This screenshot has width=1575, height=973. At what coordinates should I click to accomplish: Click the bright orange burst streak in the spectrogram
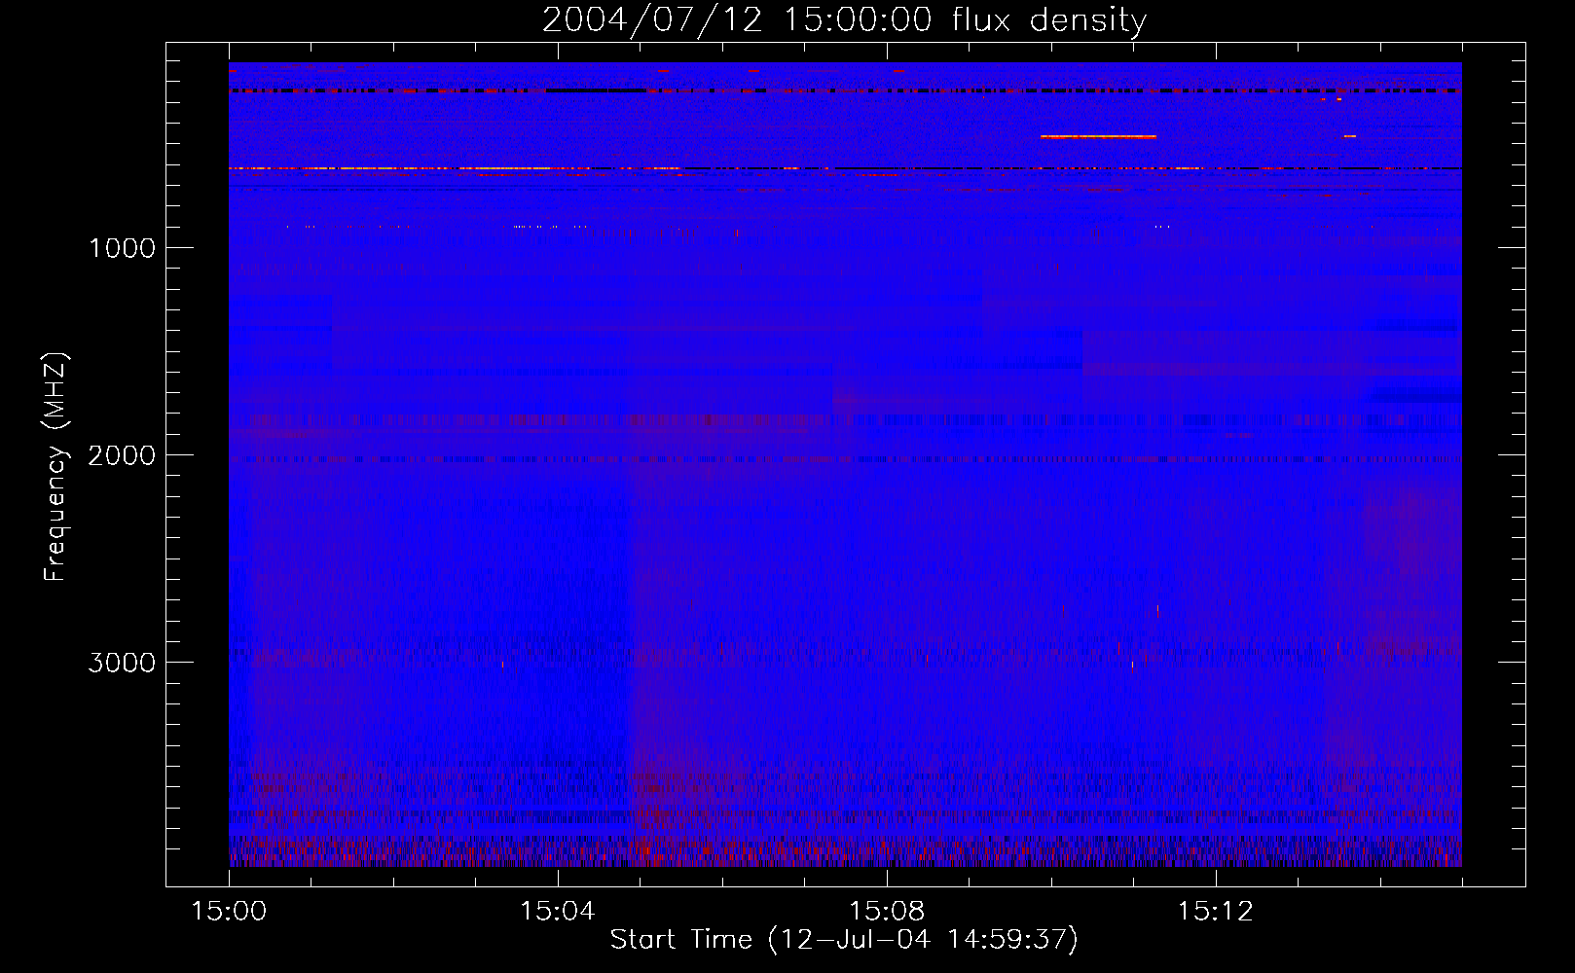click(x=1098, y=137)
